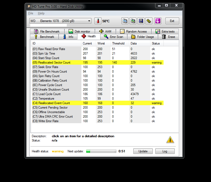The height and width of the screenshot is (182, 211).
Task: Click the copy text to clipboard icon
Action: pyautogui.click(x=125, y=21)
